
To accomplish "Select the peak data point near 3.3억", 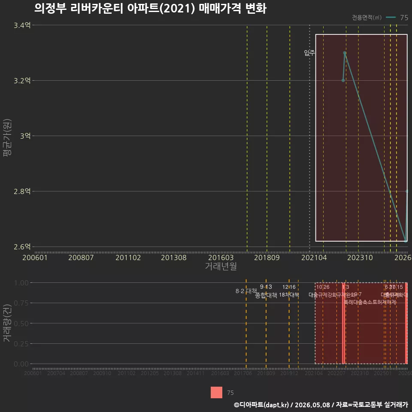I will tap(345, 53).
